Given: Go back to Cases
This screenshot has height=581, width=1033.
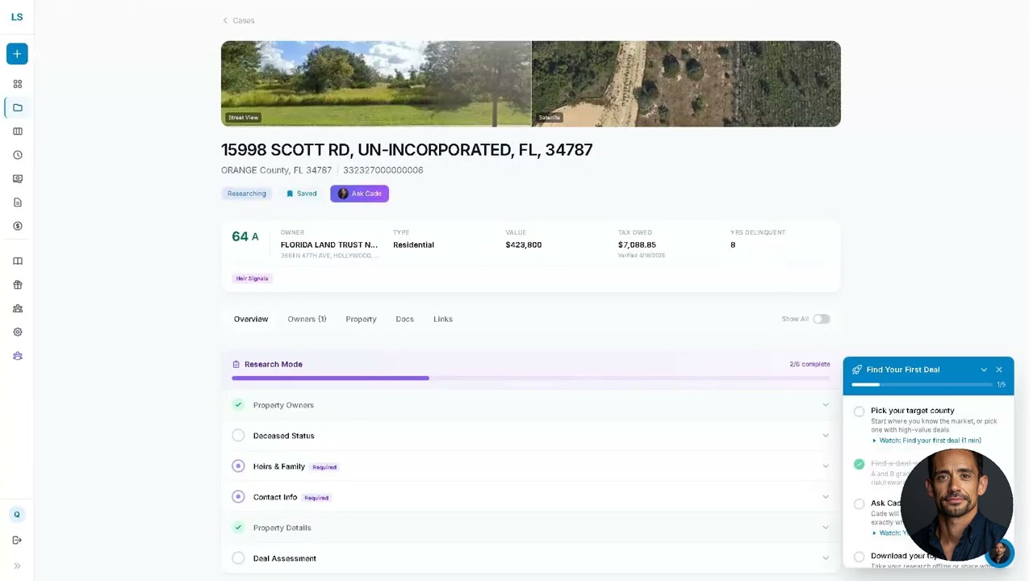Looking at the screenshot, I should tap(239, 20).
